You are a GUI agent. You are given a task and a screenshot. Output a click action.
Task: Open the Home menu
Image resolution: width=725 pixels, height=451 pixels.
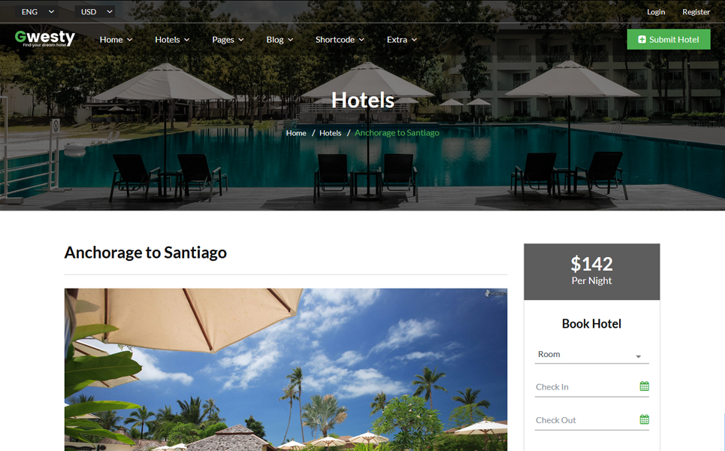point(116,40)
